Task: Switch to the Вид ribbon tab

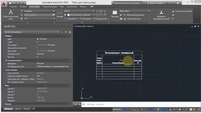Action: [x=62, y=7]
